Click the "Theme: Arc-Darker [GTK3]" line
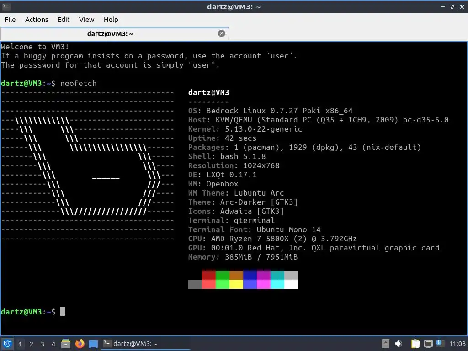The image size is (468, 351). coord(243,202)
